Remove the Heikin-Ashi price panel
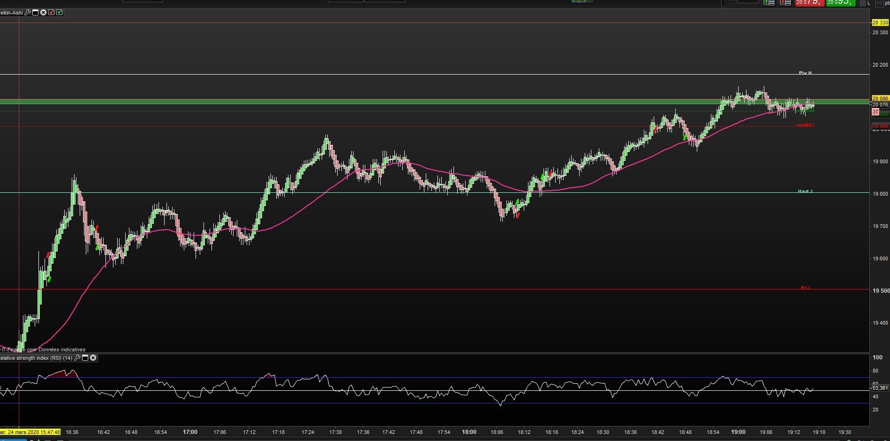 point(43,13)
